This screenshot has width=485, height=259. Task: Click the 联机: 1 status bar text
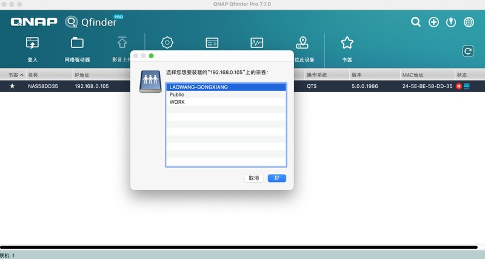(7, 255)
